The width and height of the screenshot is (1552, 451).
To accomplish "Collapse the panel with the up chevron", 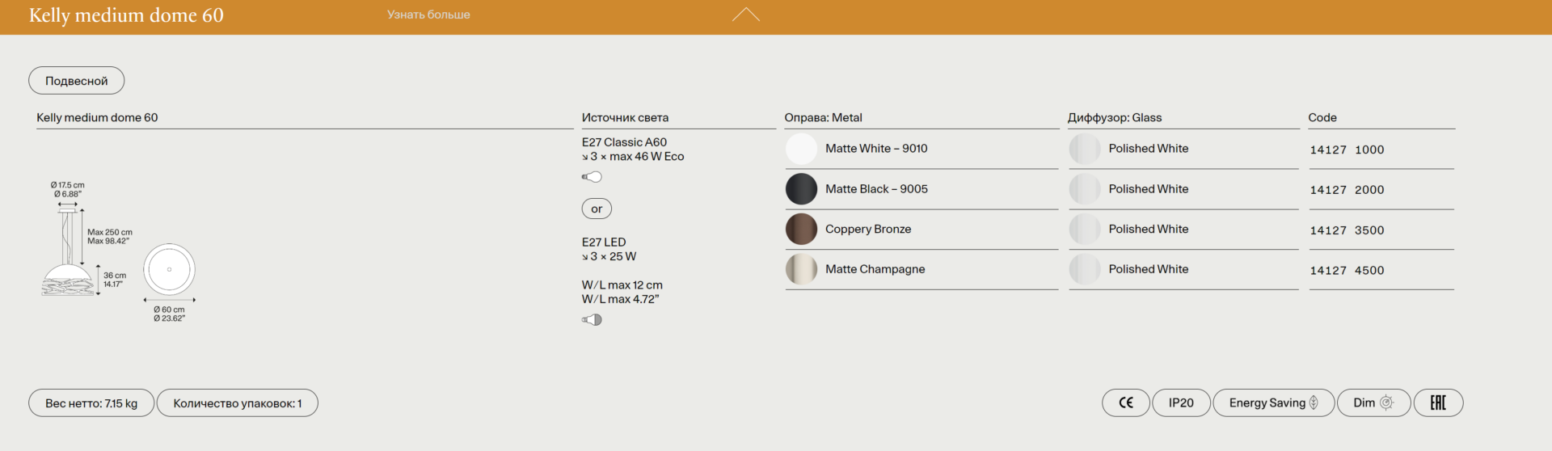I will (x=745, y=15).
